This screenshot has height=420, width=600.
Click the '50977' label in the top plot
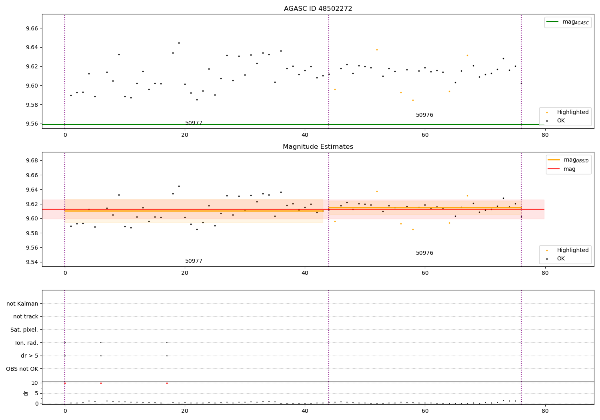pyautogui.click(x=194, y=123)
